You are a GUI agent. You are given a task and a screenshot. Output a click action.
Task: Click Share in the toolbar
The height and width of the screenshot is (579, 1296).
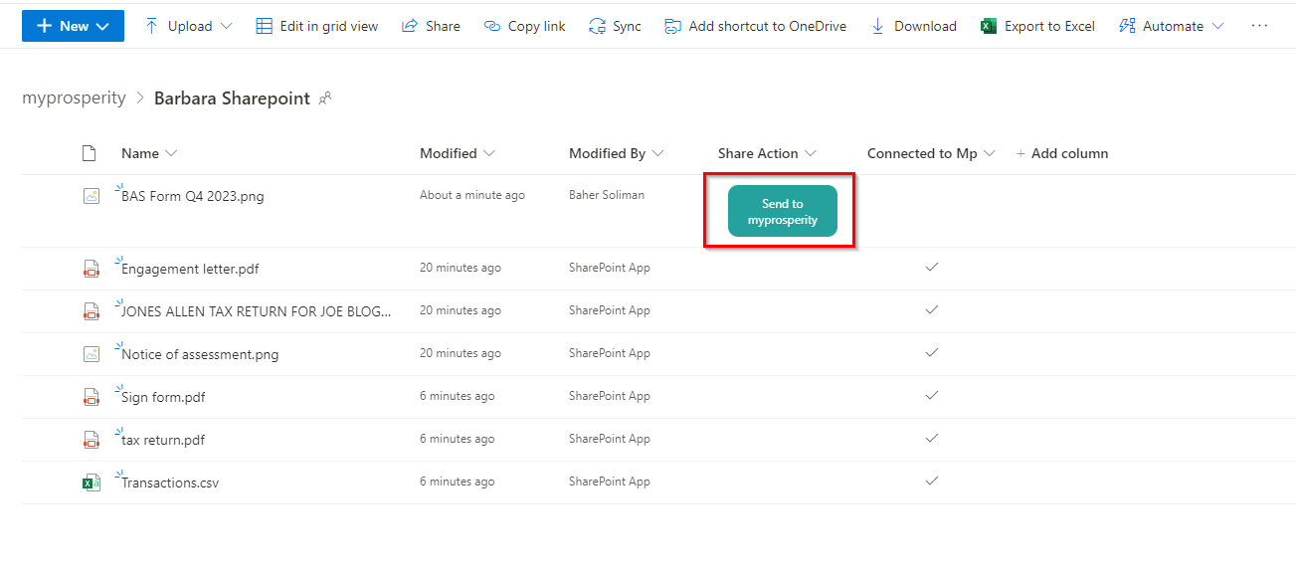431,26
